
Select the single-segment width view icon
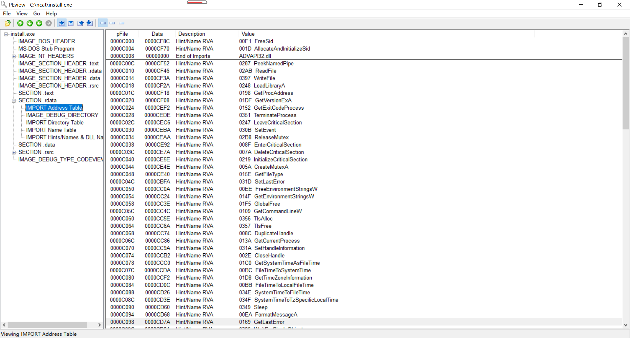pyautogui.click(x=122, y=23)
